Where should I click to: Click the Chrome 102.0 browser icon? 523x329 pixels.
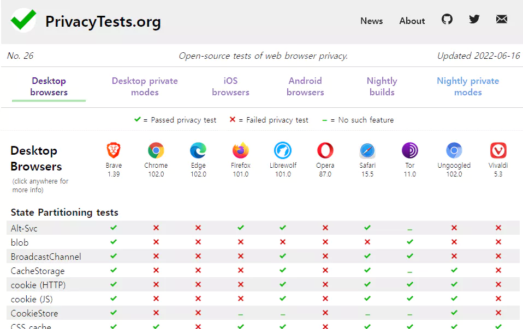coord(156,151)
